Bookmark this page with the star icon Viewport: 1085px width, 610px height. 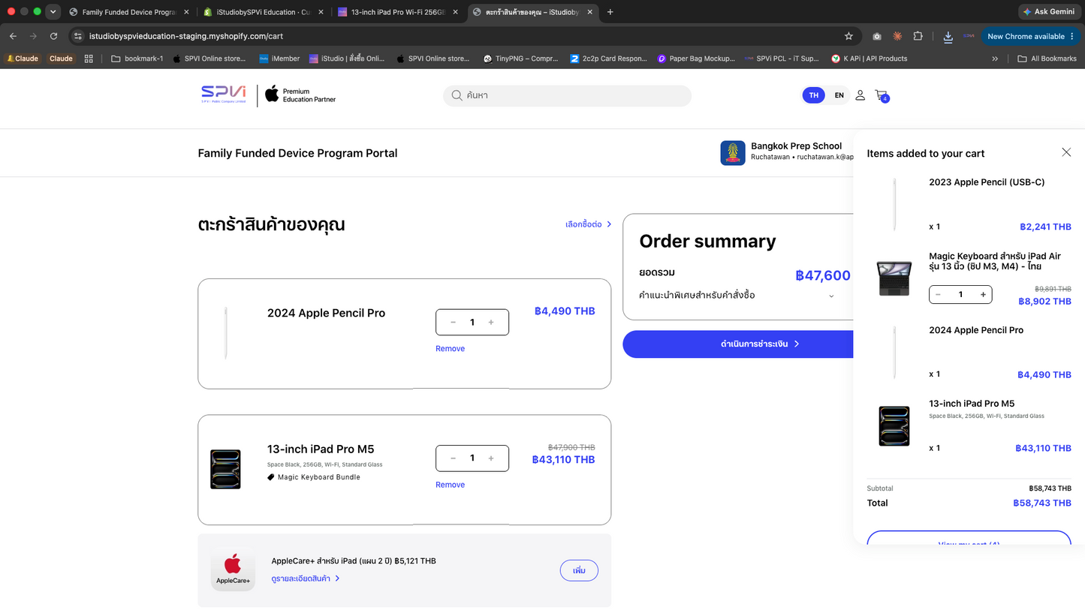[848, 36]
